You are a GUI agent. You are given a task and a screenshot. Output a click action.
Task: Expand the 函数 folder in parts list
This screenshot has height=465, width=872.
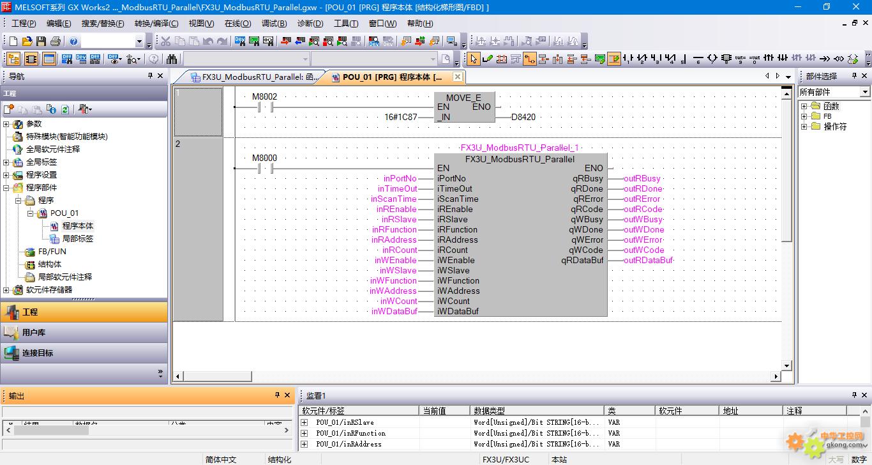point(804,107)
